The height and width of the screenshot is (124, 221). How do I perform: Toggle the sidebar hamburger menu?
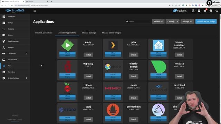(x=35, y=11)
